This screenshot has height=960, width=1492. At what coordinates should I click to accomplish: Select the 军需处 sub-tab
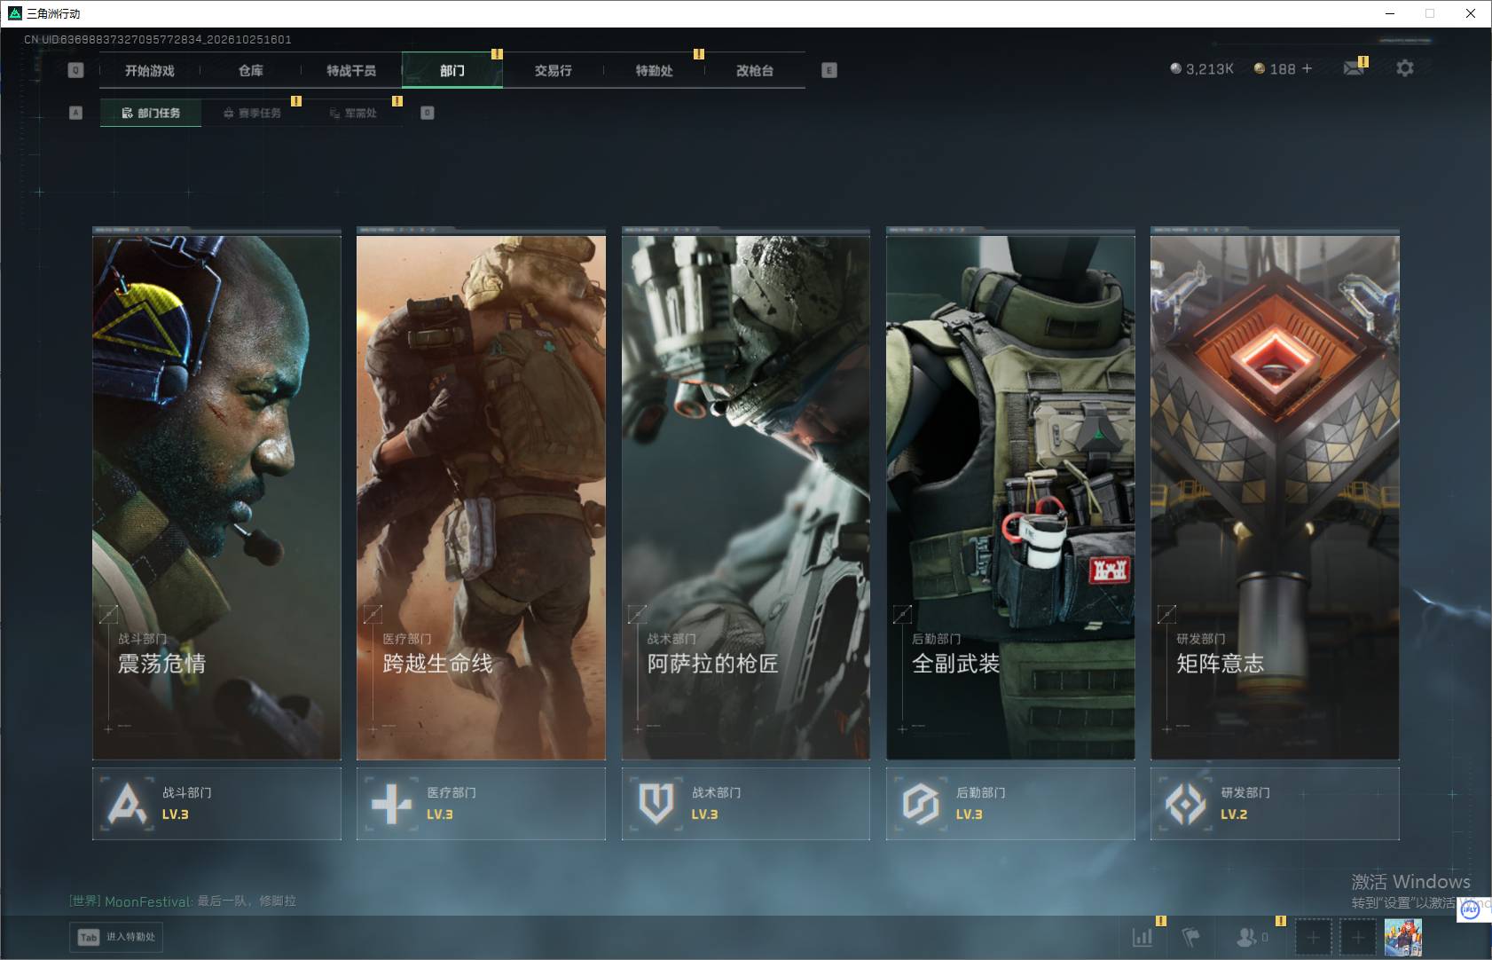pos(353,113)
